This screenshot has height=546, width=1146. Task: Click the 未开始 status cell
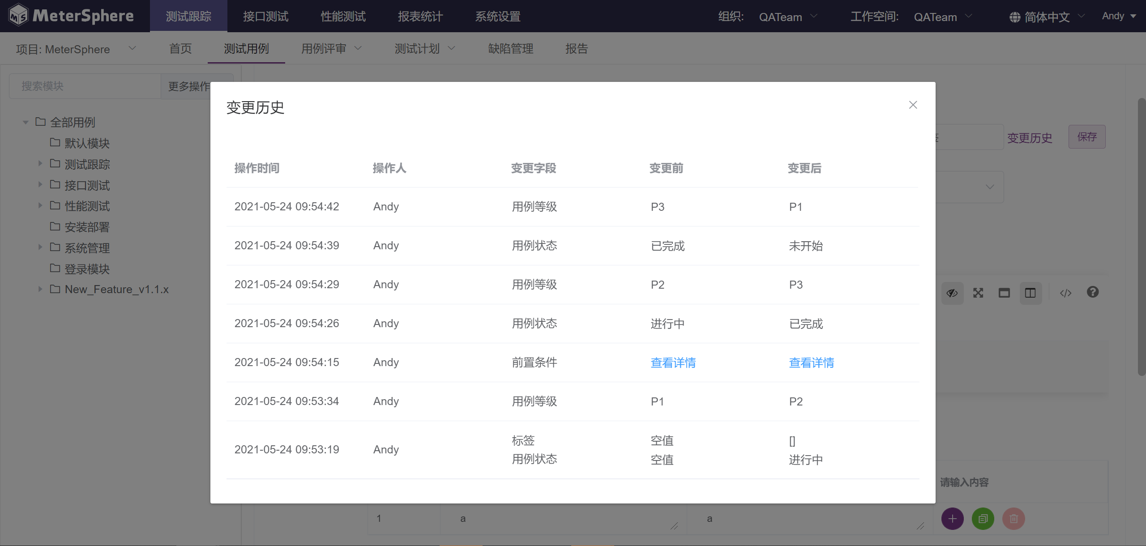pos(806,246)
